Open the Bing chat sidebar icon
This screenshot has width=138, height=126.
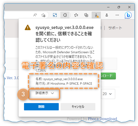point(128,15)
